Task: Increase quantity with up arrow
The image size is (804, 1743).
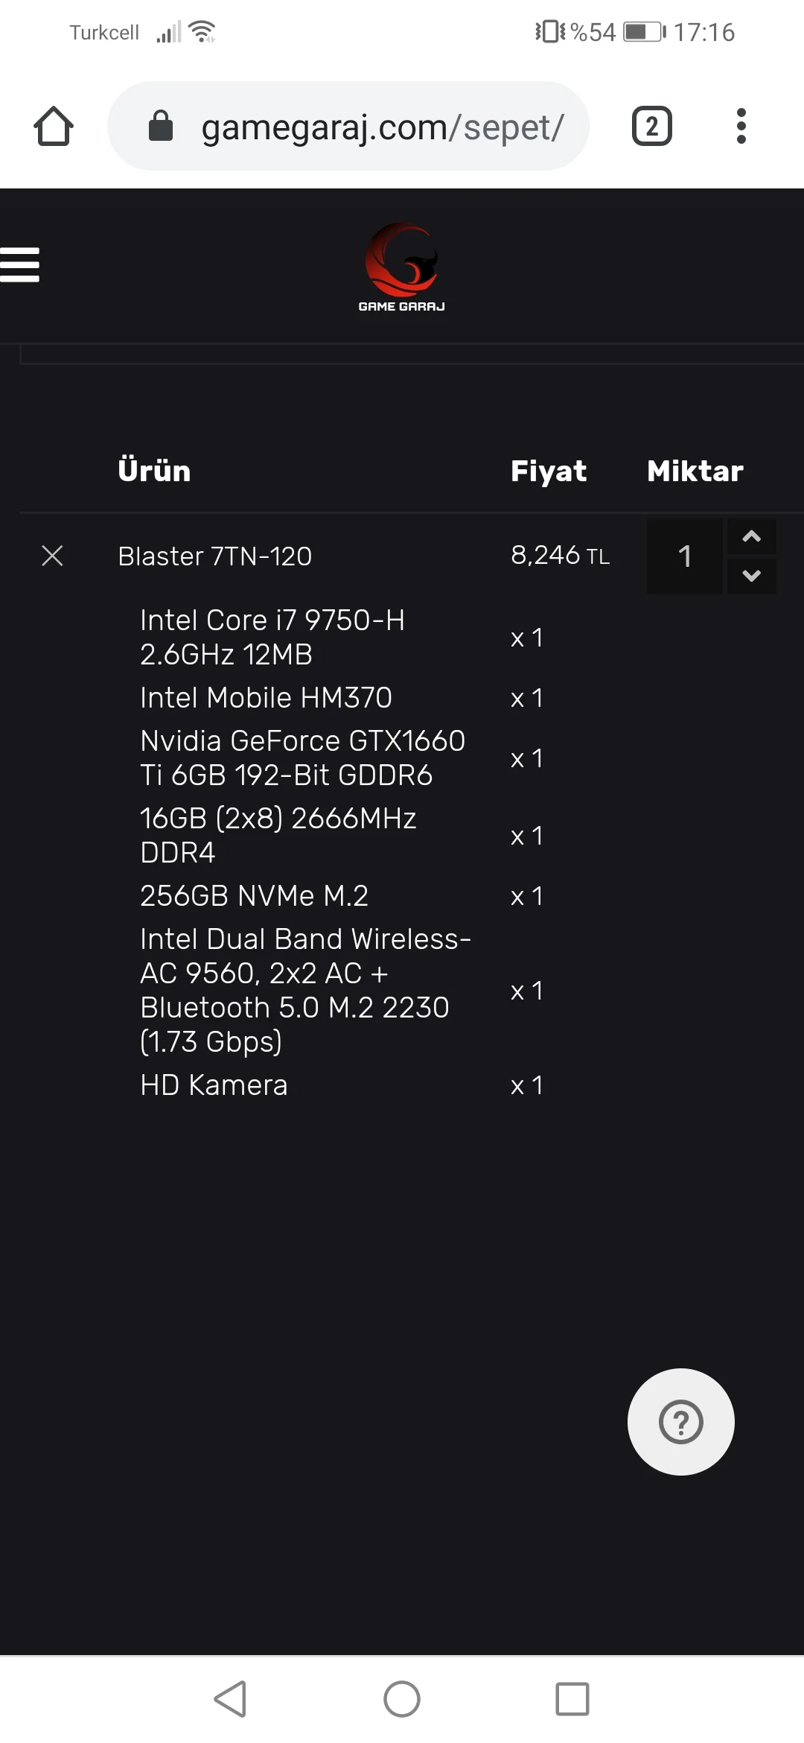Action: pyautogui.click(x=752, y=537)
